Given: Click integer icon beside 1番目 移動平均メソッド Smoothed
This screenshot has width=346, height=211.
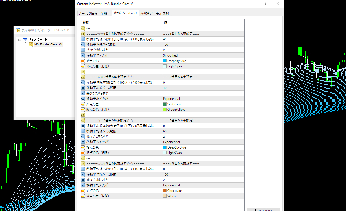Looking at the screenshot, I should tap(83, 55).
